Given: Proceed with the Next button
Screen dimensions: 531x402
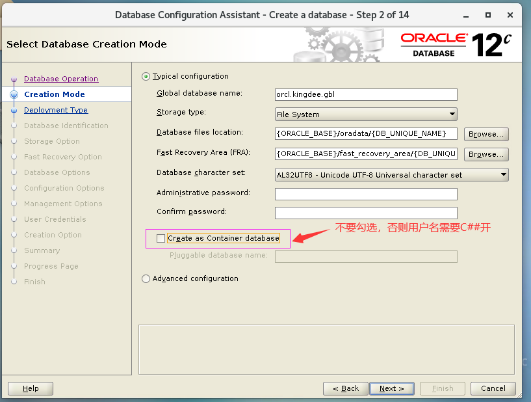Looking at the screenshot, I should [392, 388].
